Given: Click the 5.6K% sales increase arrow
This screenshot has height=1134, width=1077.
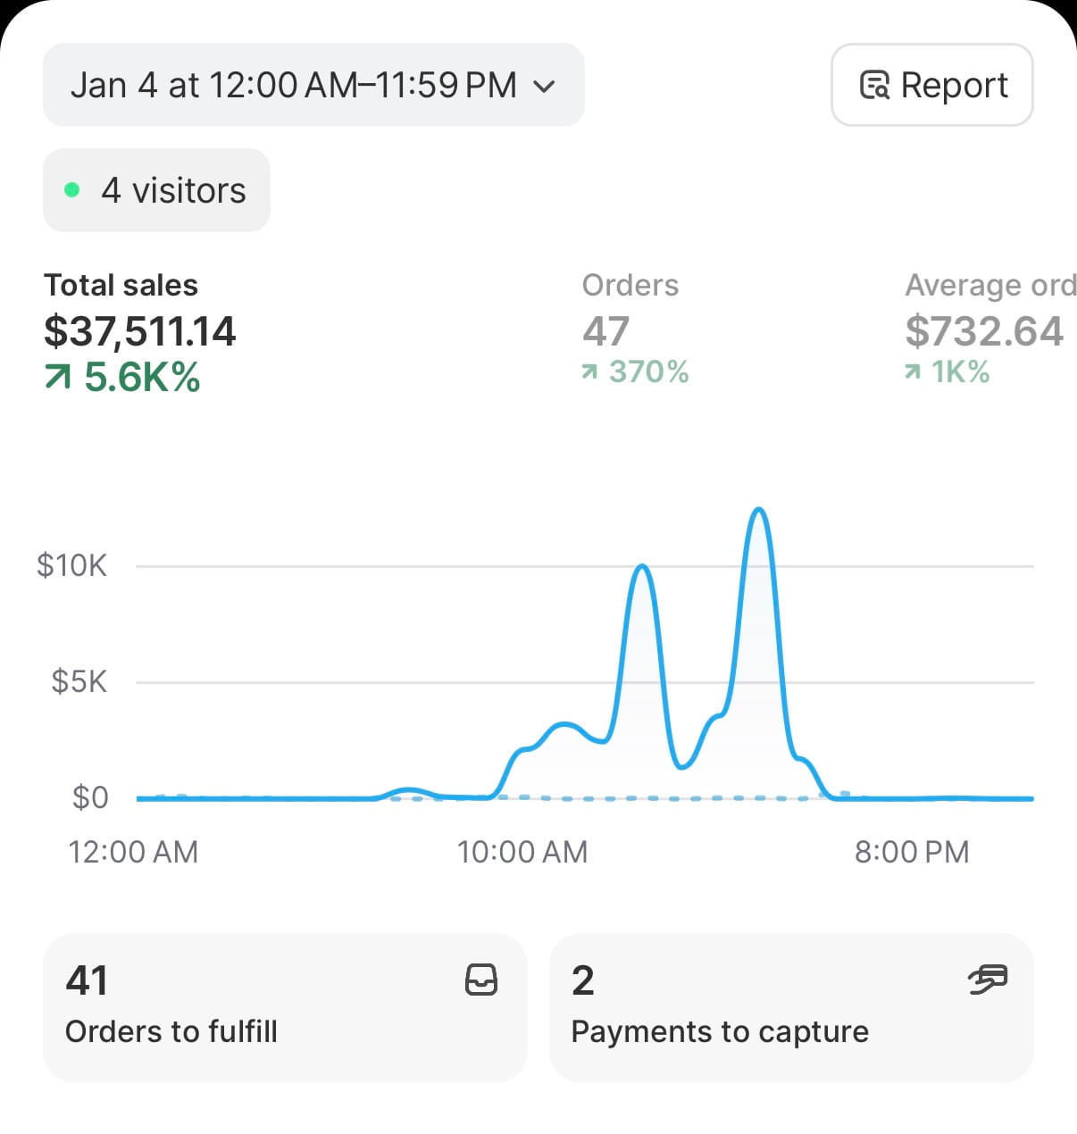Looking at the screenshot, I should coord(57,379).
